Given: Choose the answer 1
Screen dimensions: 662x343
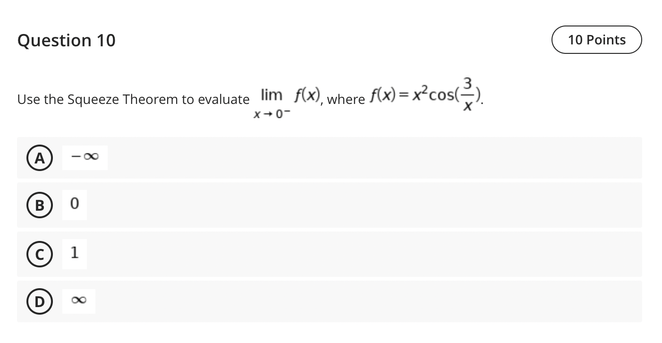Looking at the screenshot, I should click(74, 254).
